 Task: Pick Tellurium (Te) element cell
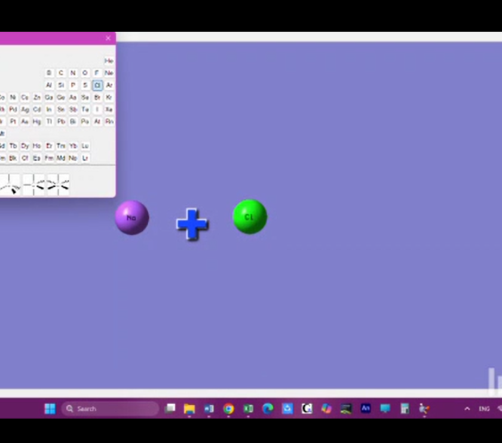(x=85, y=110)
